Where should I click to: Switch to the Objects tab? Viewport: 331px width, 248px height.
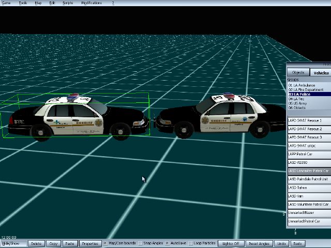click(x=298, y=72)
